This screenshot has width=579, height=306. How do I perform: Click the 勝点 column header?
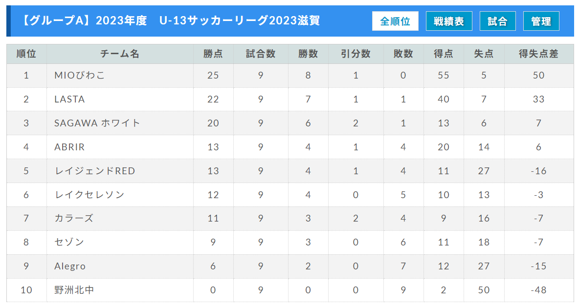tap(213, 54)
